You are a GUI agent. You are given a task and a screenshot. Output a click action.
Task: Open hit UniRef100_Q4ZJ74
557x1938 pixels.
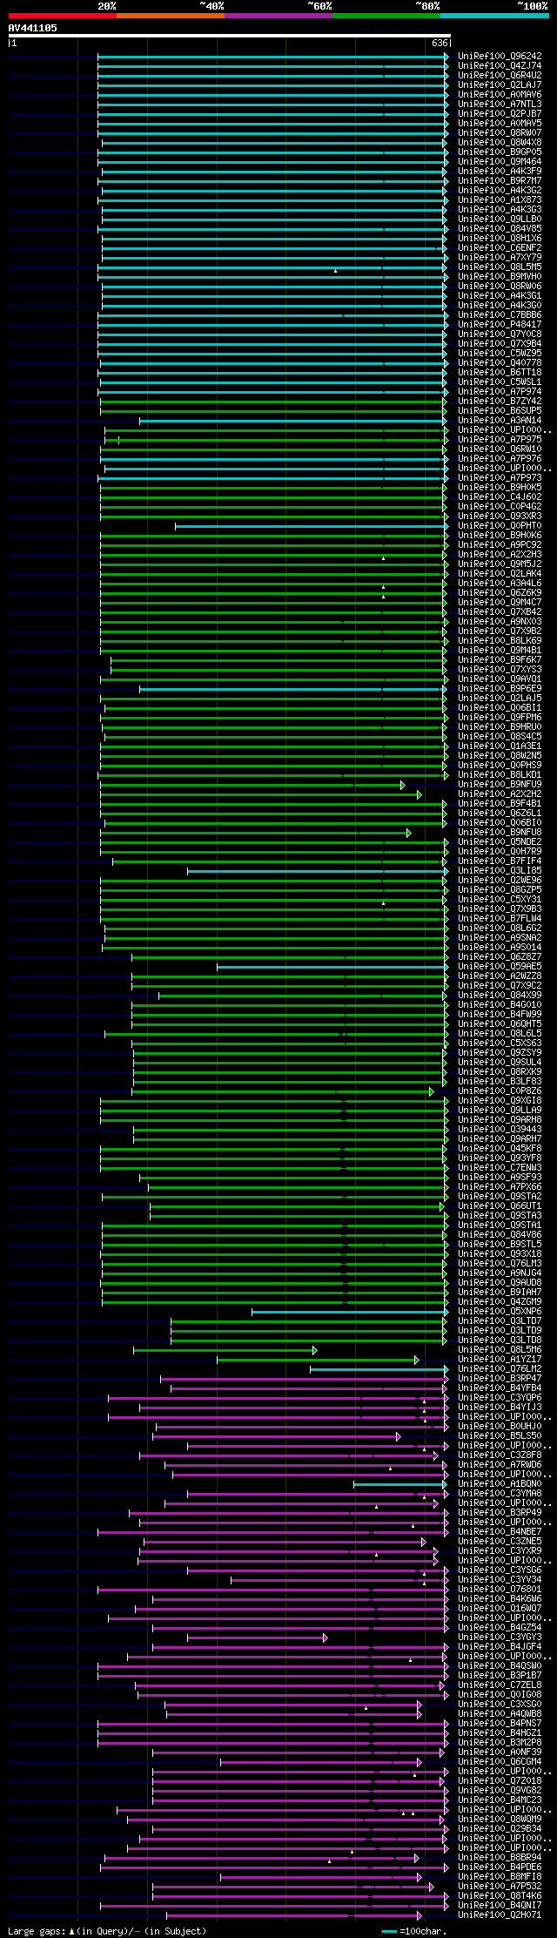500,65
